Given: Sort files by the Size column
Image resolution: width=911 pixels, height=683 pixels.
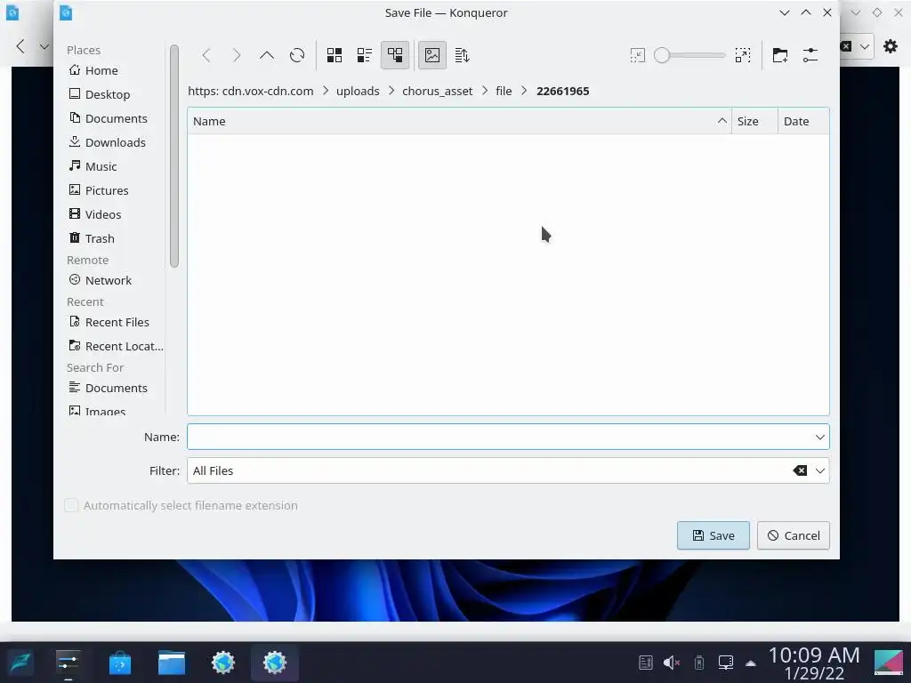Looking at the screenshot, I should click(x=754, y=121).
